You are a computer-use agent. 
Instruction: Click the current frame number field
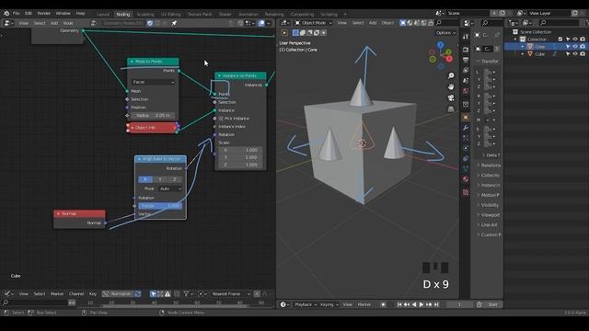point(460,304)
